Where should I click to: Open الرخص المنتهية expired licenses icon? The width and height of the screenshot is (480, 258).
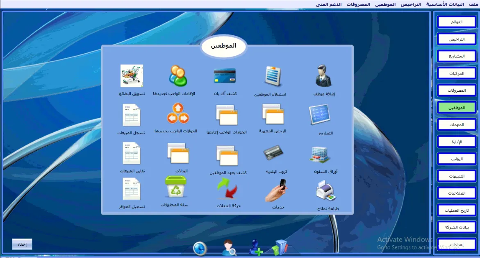pos(273,114)
